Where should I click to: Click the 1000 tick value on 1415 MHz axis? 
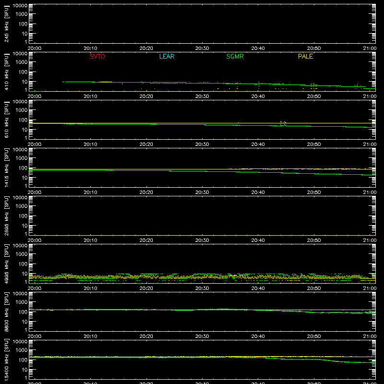click(x=22, y=158)
